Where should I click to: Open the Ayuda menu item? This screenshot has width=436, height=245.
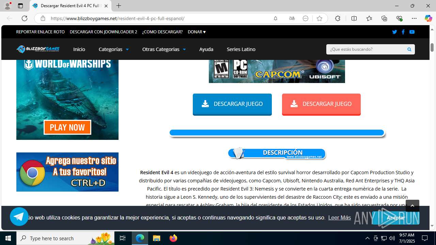pyautogui.click(x=206, y=49)
